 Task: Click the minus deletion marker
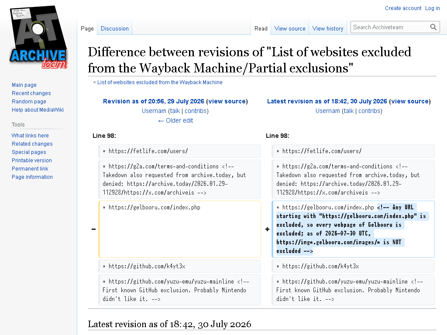93,229
